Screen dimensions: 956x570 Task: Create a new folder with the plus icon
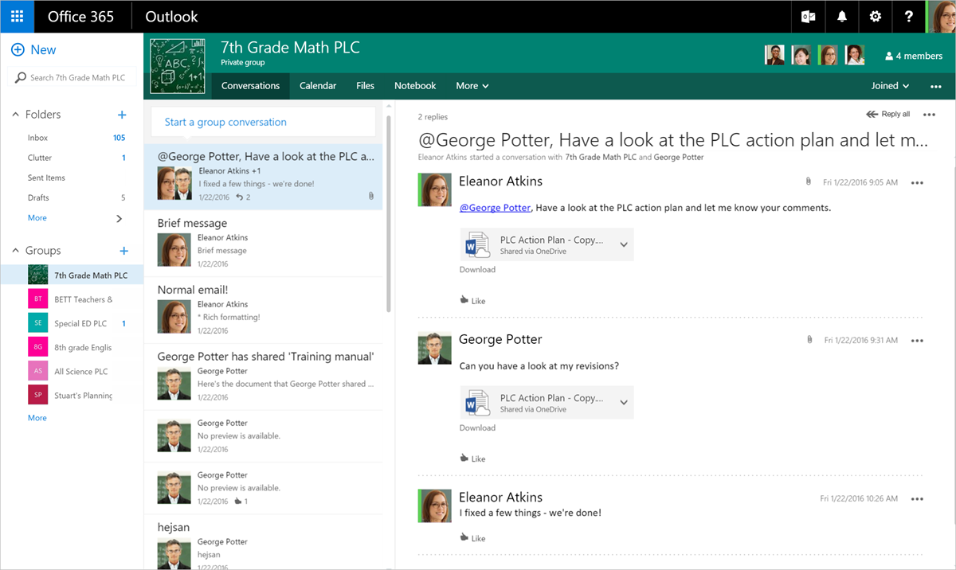[122, 114]
